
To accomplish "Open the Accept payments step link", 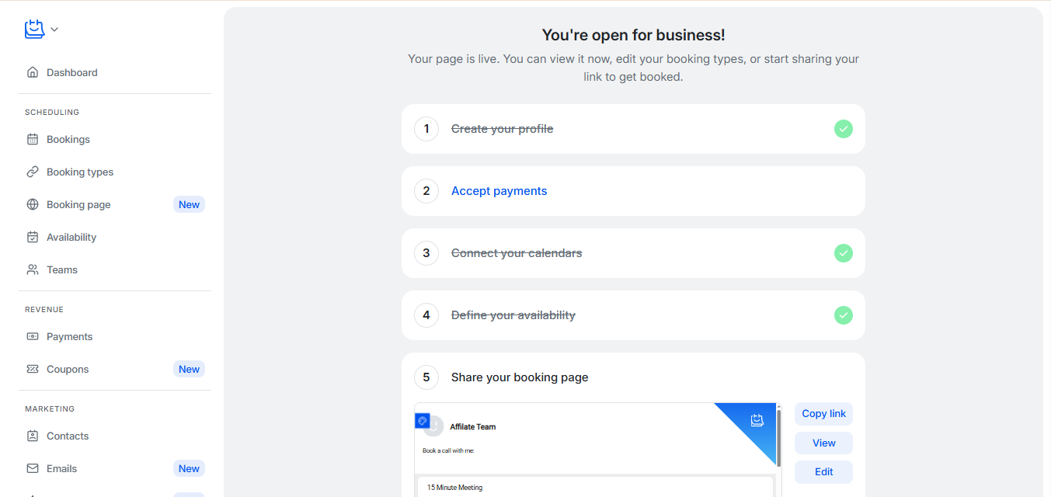I will click(x=499, y=191).
